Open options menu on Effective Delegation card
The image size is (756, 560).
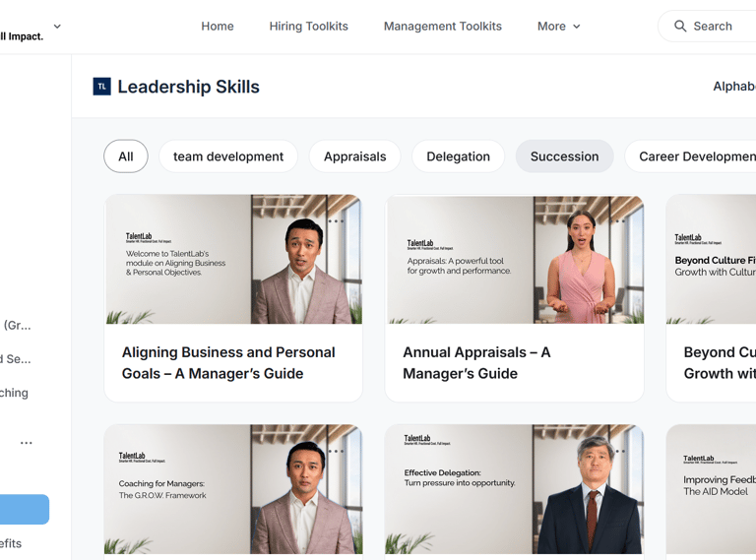click(x=617, y=452)
